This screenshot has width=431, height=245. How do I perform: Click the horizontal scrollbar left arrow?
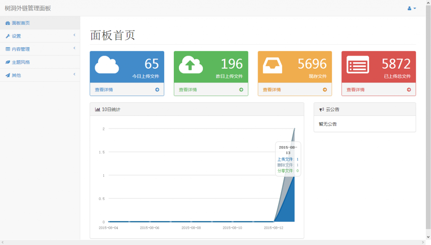coord(3,242)
